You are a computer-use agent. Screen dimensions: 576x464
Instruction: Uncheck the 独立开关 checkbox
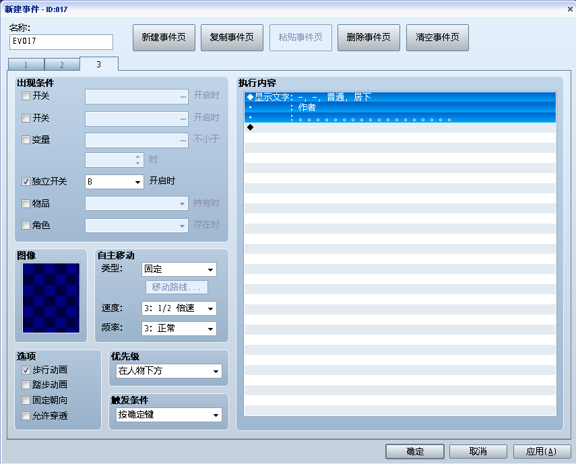point(26,181)
